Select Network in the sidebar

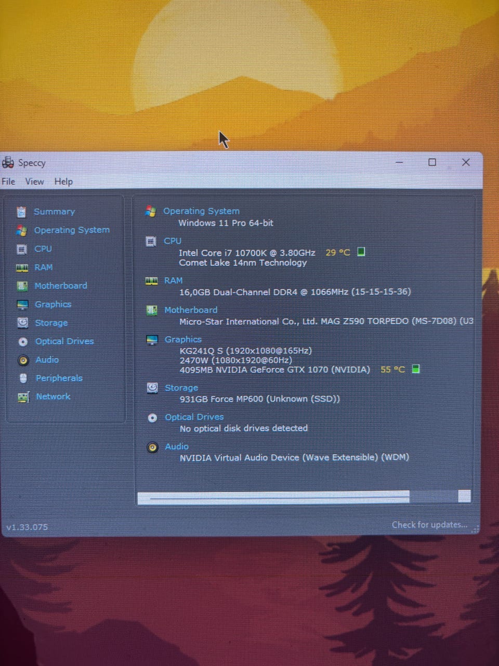pos(53,396)
